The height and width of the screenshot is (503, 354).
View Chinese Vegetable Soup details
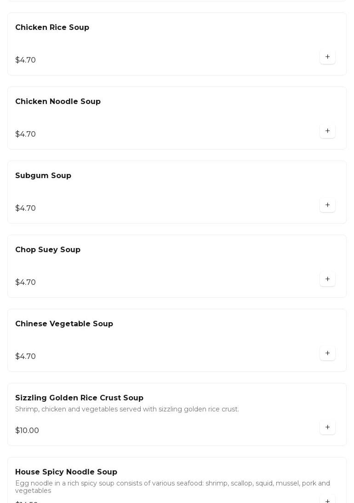(x=64, y=324)
